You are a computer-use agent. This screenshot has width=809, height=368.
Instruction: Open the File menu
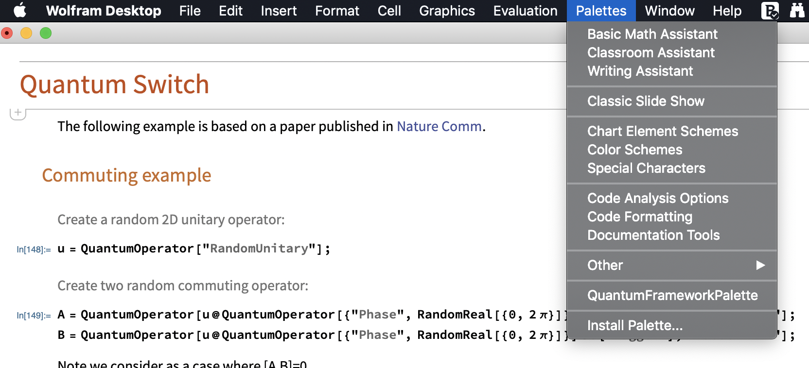190,11
